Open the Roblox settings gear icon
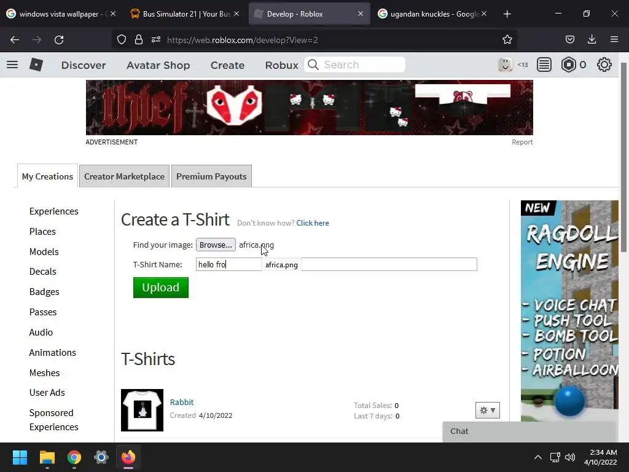 tap(604, 65)
